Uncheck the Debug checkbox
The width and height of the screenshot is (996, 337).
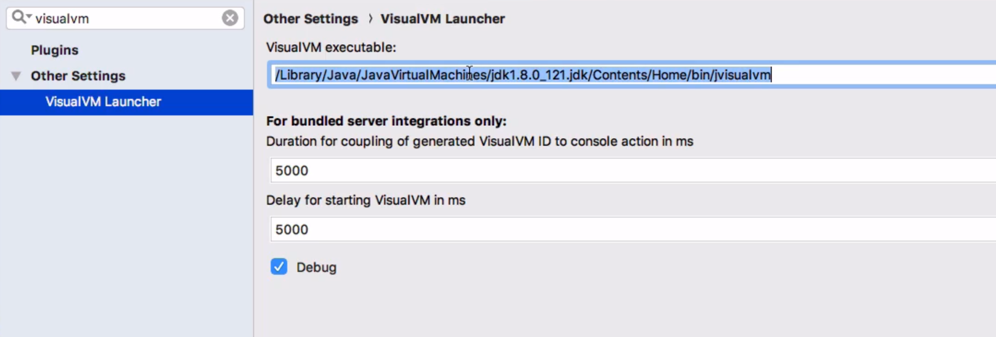click(279, 267)
